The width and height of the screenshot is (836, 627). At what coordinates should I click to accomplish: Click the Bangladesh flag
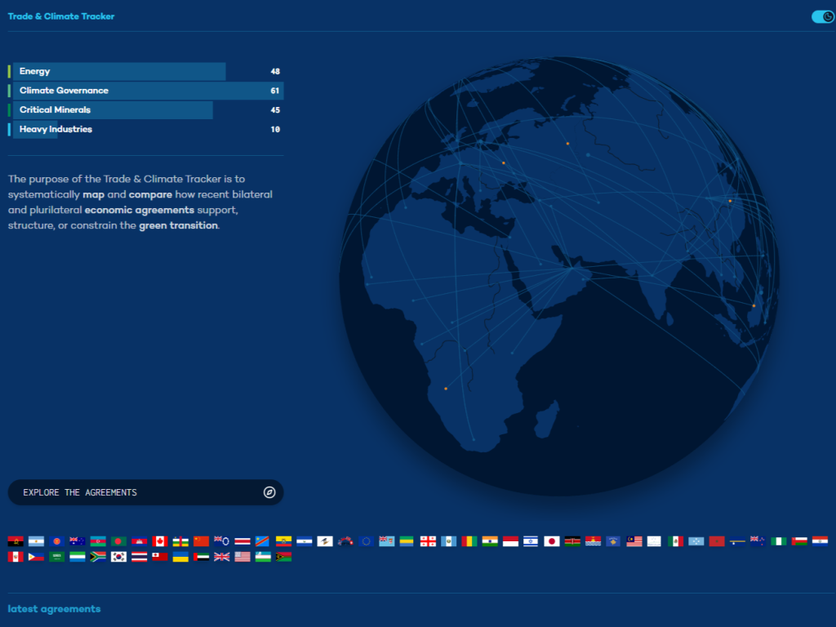[118, 541]
